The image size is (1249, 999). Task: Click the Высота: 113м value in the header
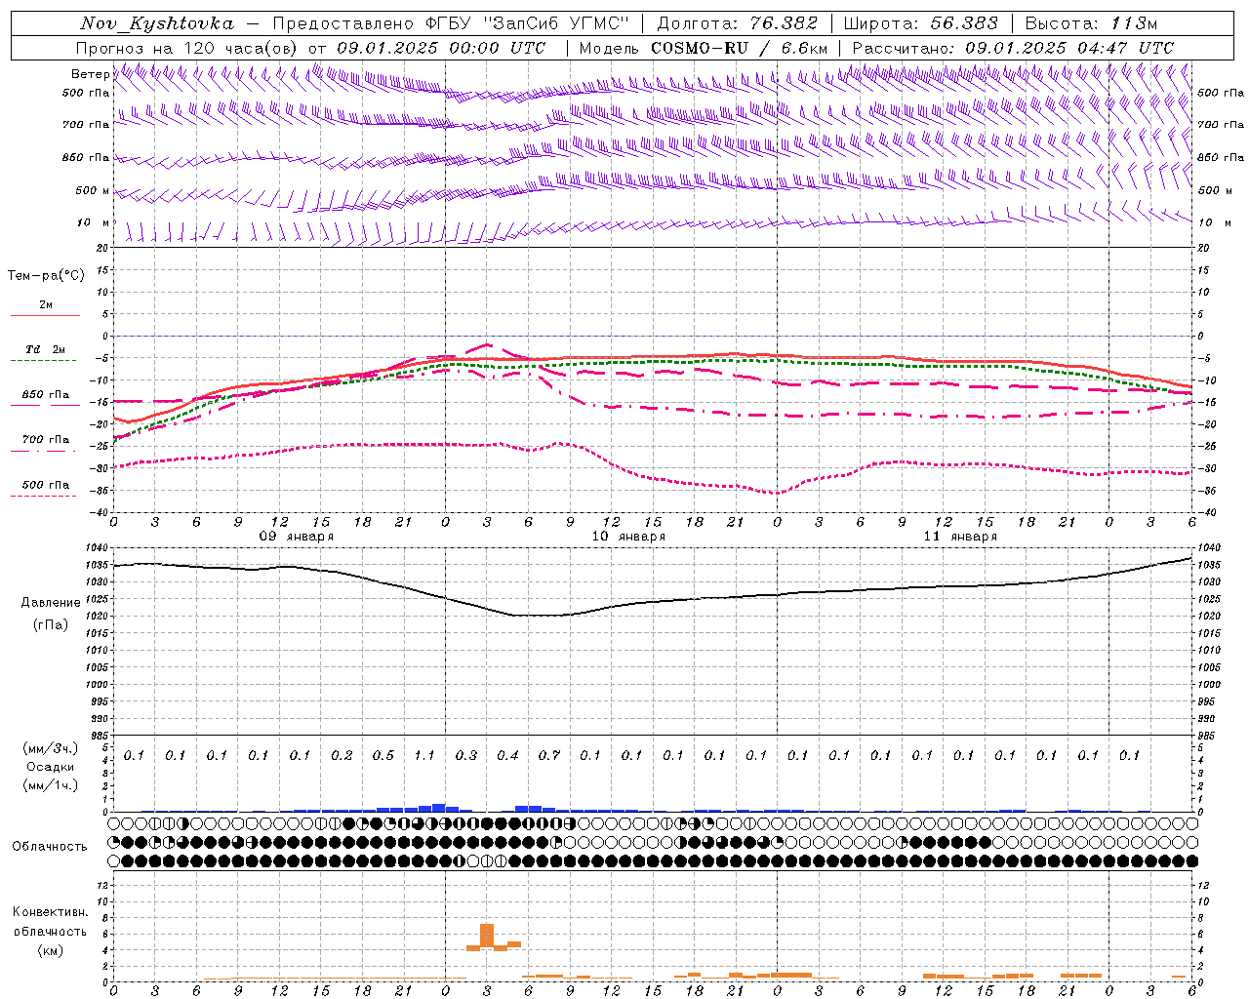click(x=1091, y=23)
